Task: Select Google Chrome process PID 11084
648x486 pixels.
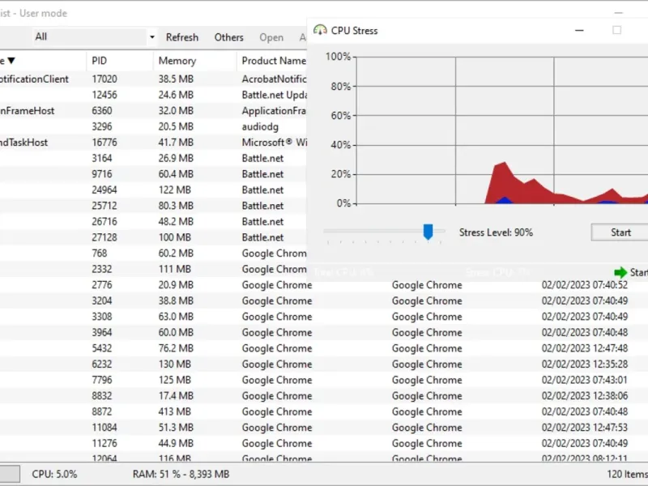Action: (324, 428)
